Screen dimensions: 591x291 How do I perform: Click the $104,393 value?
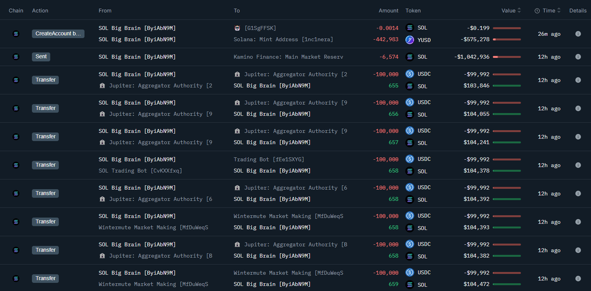(476, 228)
